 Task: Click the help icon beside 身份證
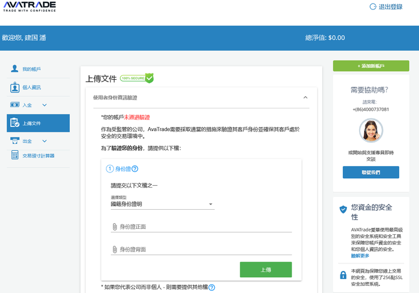click(x=135, y=169)
